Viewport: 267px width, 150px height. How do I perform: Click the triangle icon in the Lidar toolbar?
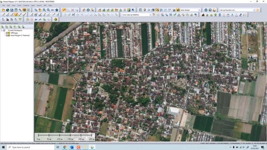179,15
